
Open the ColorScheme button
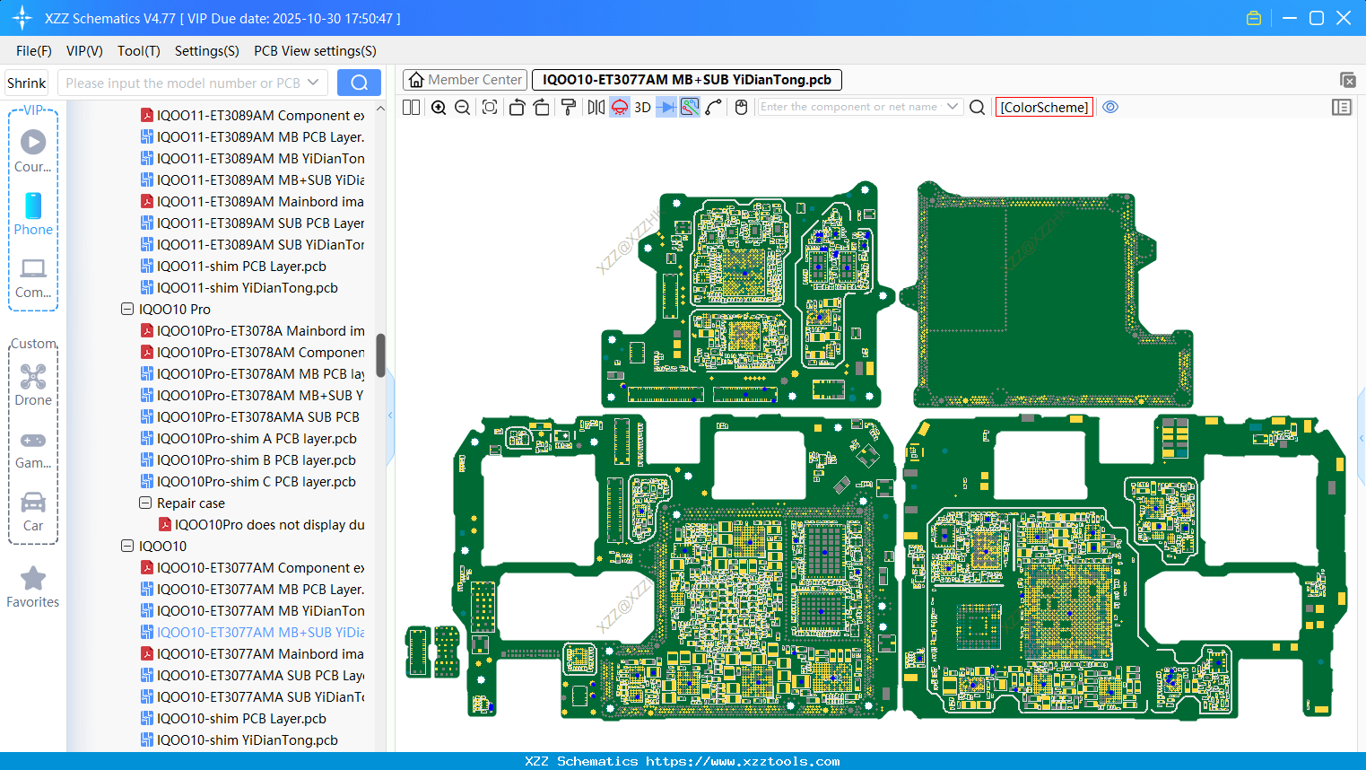click(x=1044, y=107)
